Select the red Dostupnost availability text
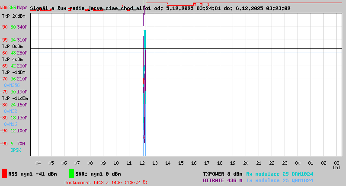Screen dimensions: 346x186 (x=106, y=183)
